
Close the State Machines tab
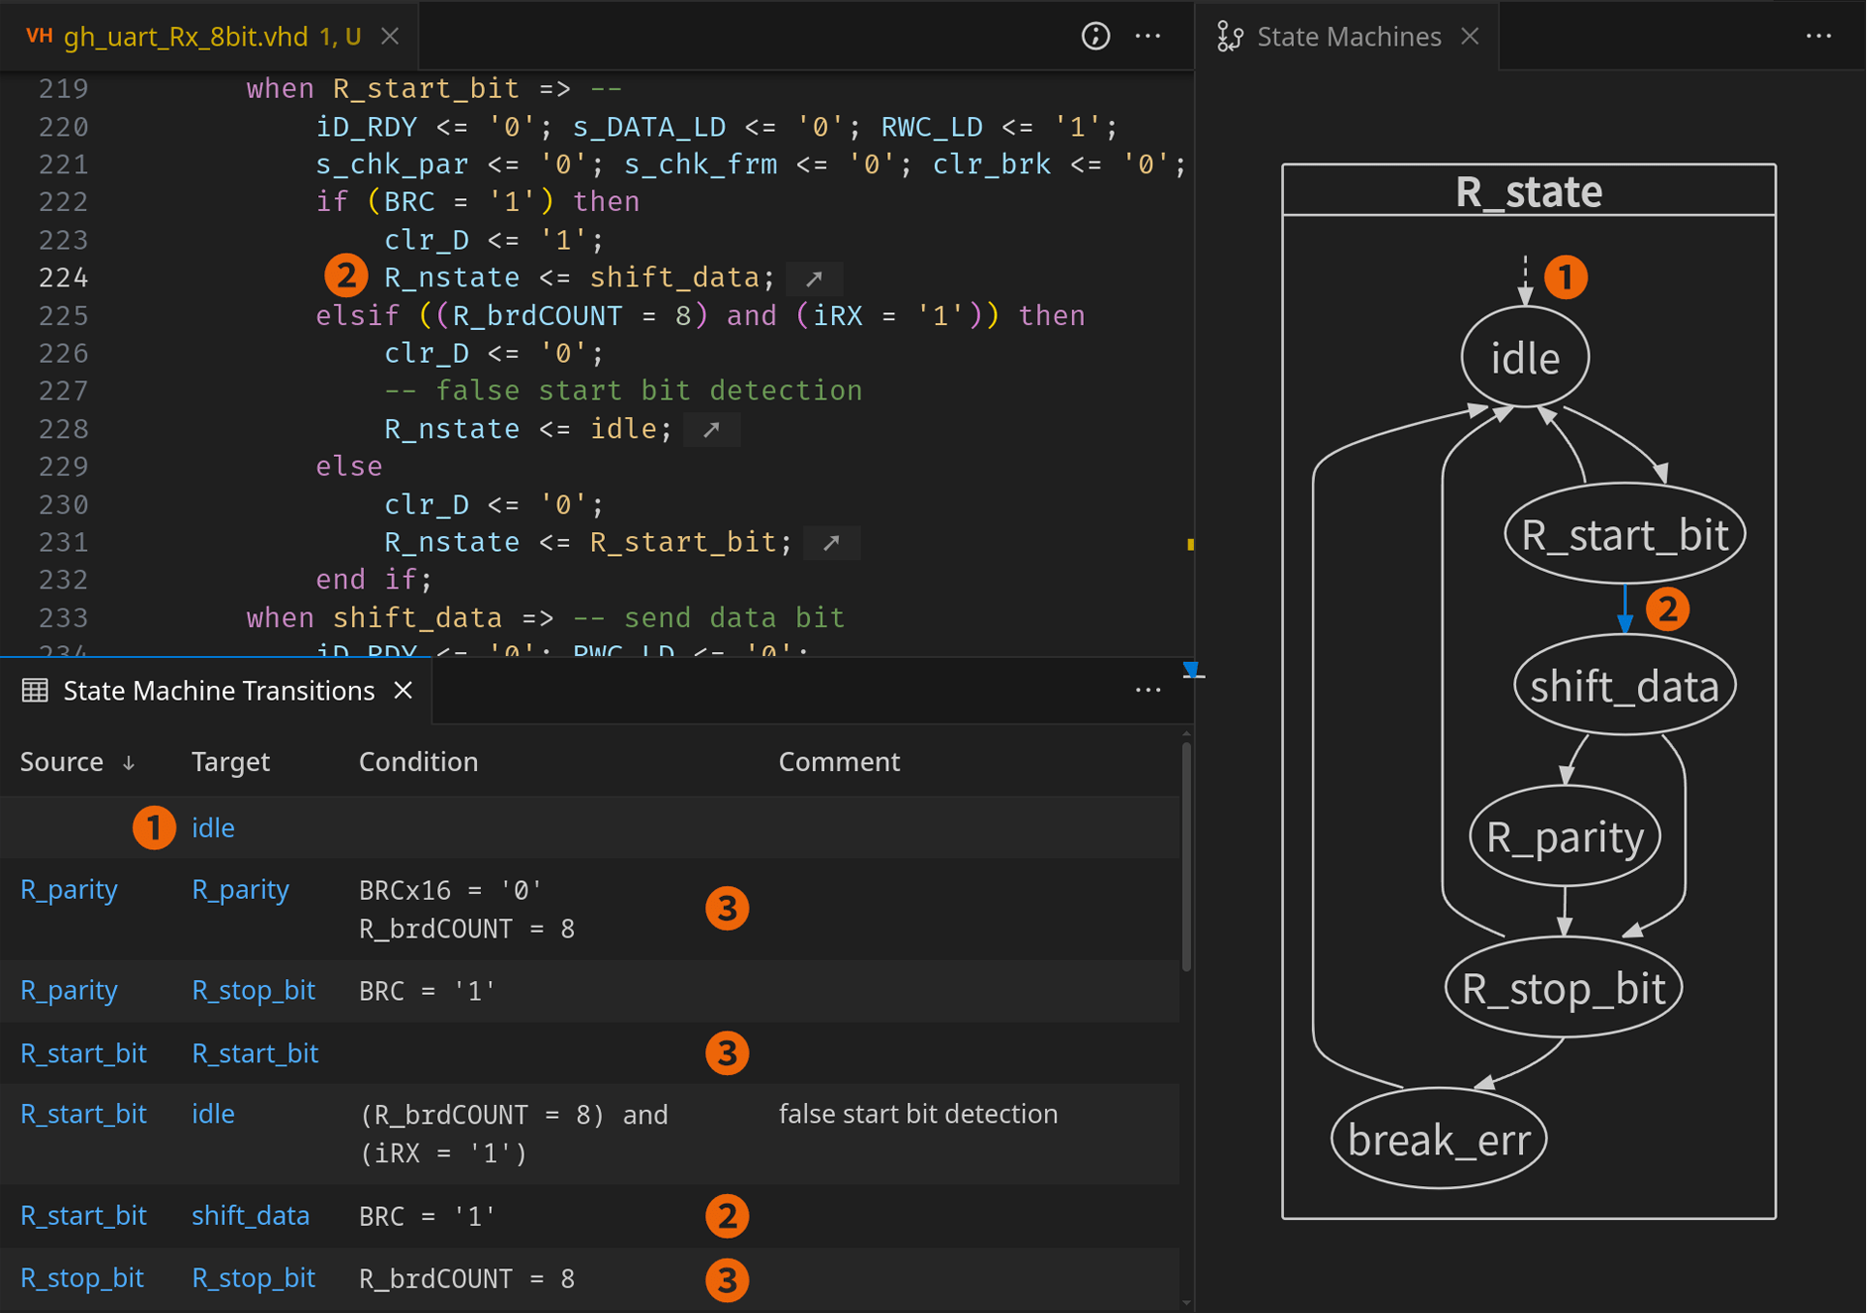coord(1469,37)
